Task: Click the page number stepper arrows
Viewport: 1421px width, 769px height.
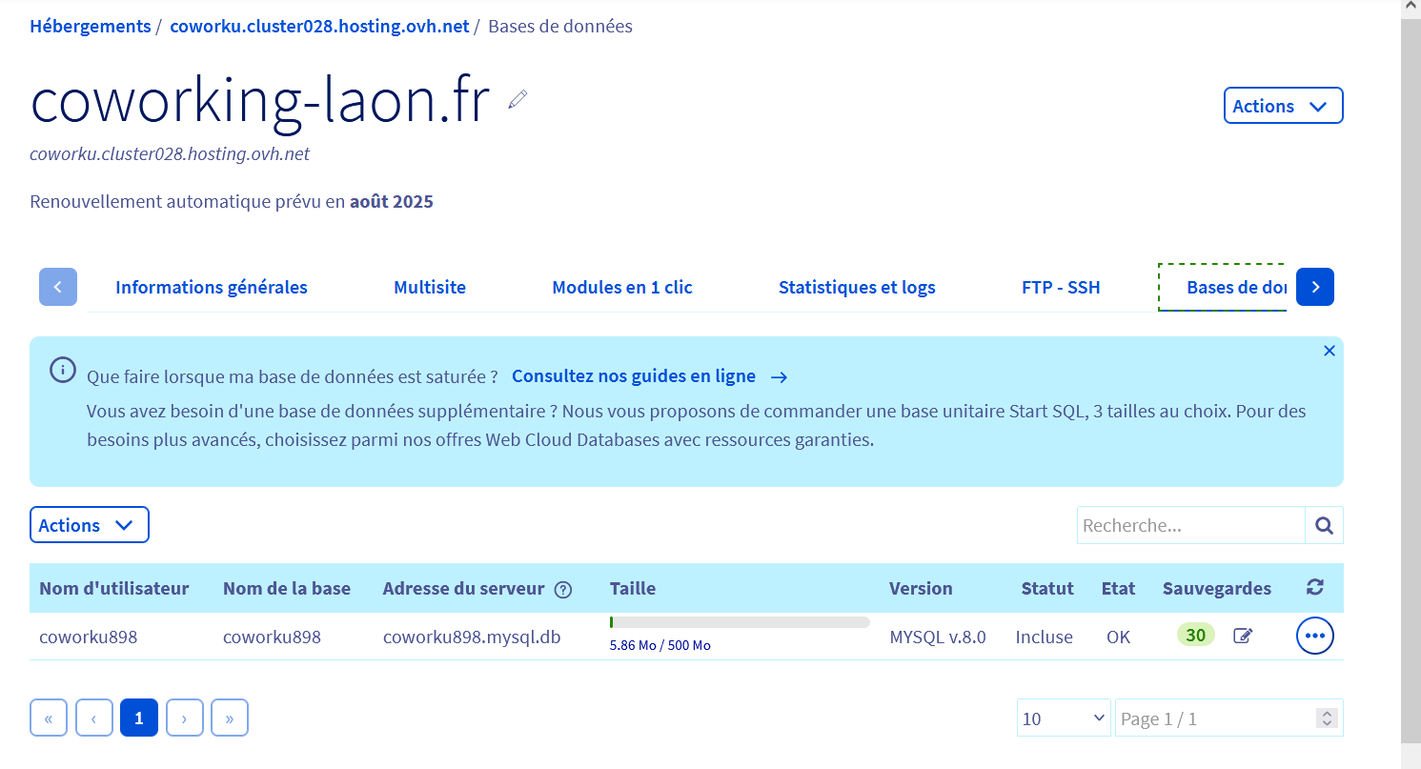Action: coord(1326,718)
